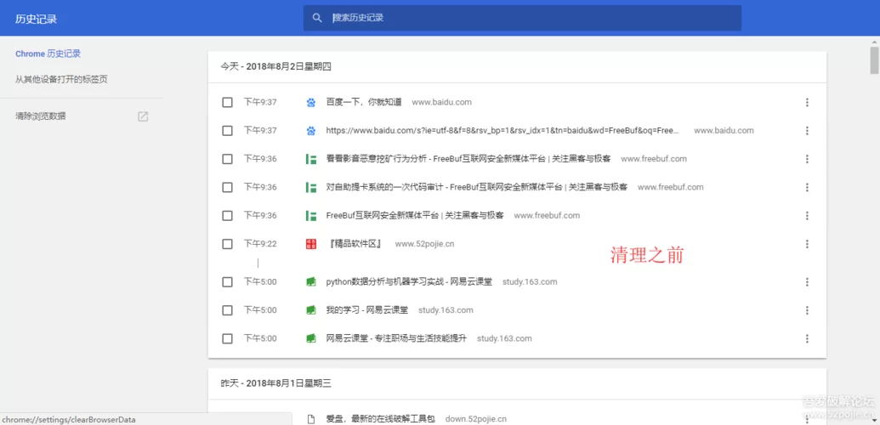The width and height of the screenshot is (880, 425).
Task: Click favicon of FreeBuf互联网安全新媒体平台 homepage entry
Action: 311,216
